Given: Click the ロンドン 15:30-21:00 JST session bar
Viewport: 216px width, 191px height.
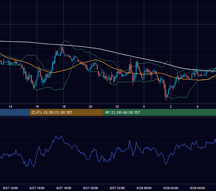Looking at the screenshot, I should tap(66, 112).
